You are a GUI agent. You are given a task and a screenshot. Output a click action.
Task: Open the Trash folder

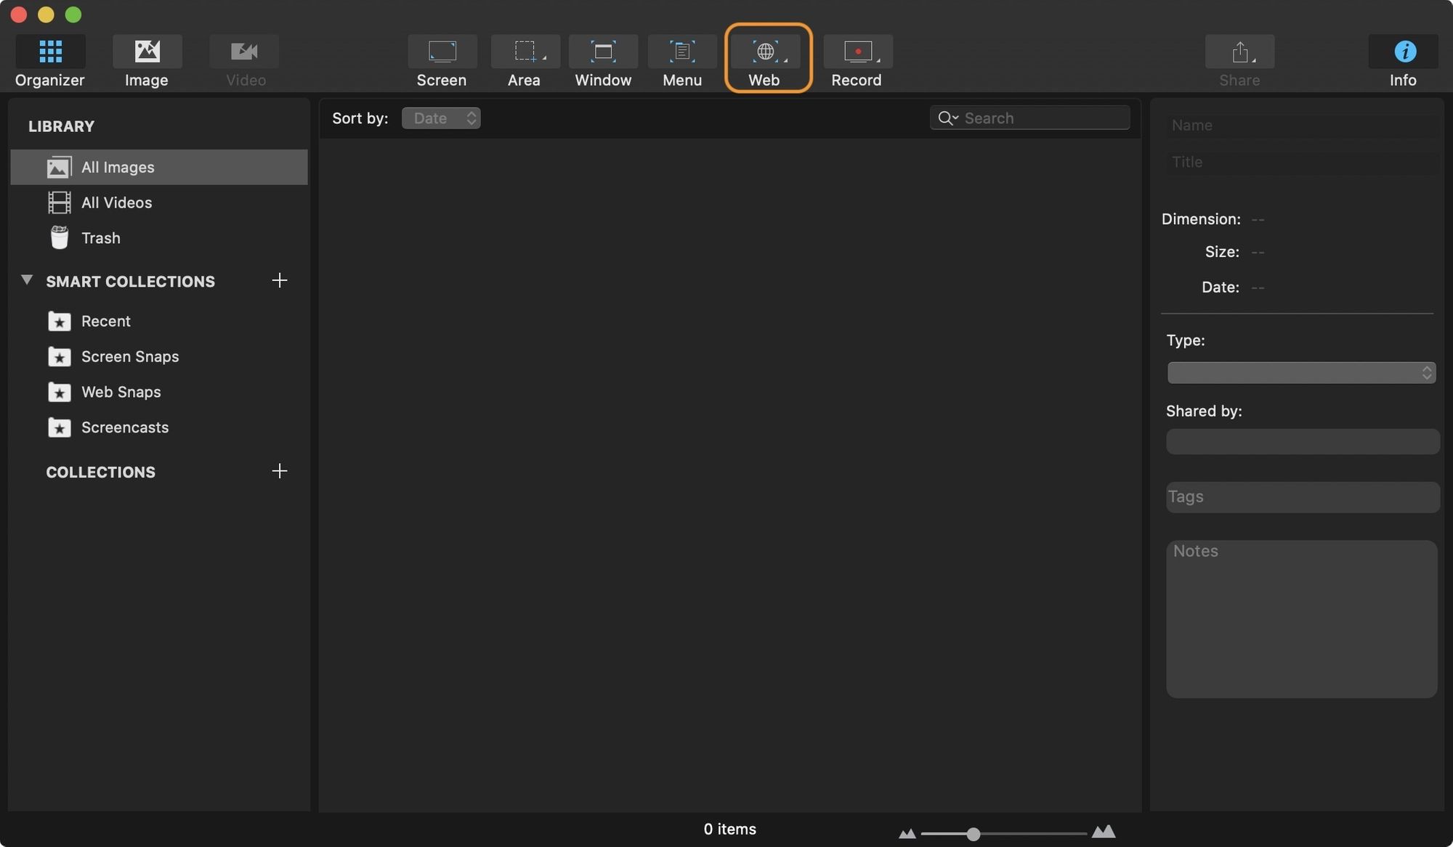coord(100,238)
